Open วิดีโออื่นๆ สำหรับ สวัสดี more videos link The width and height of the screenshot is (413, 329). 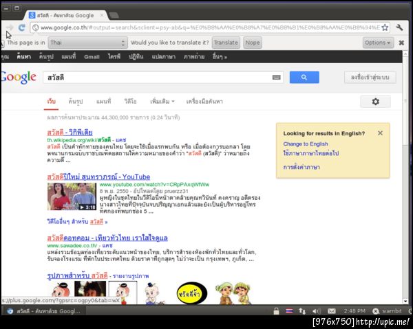coord(77,222)
